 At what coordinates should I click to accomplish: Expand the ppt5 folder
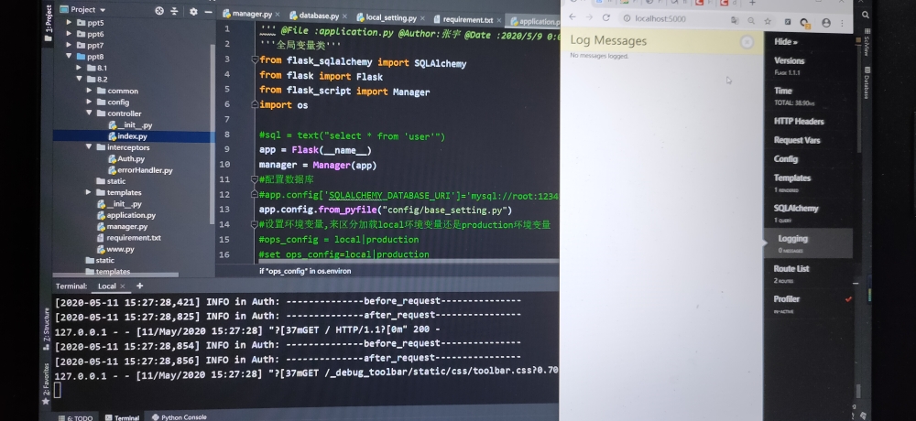coord(69,23)
